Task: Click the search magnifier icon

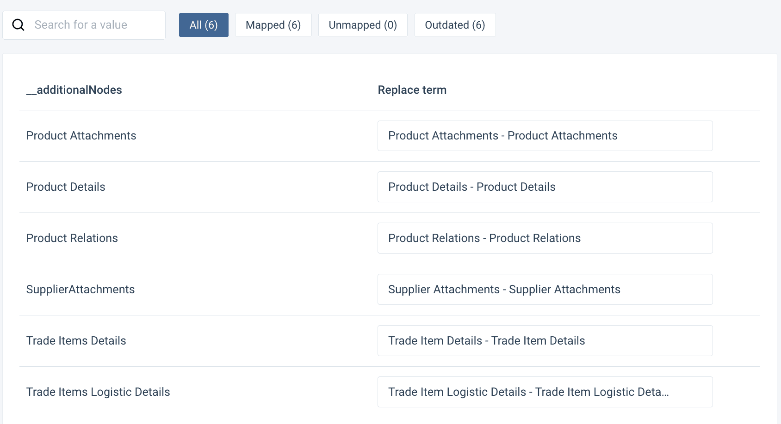Action: (18, 25)
